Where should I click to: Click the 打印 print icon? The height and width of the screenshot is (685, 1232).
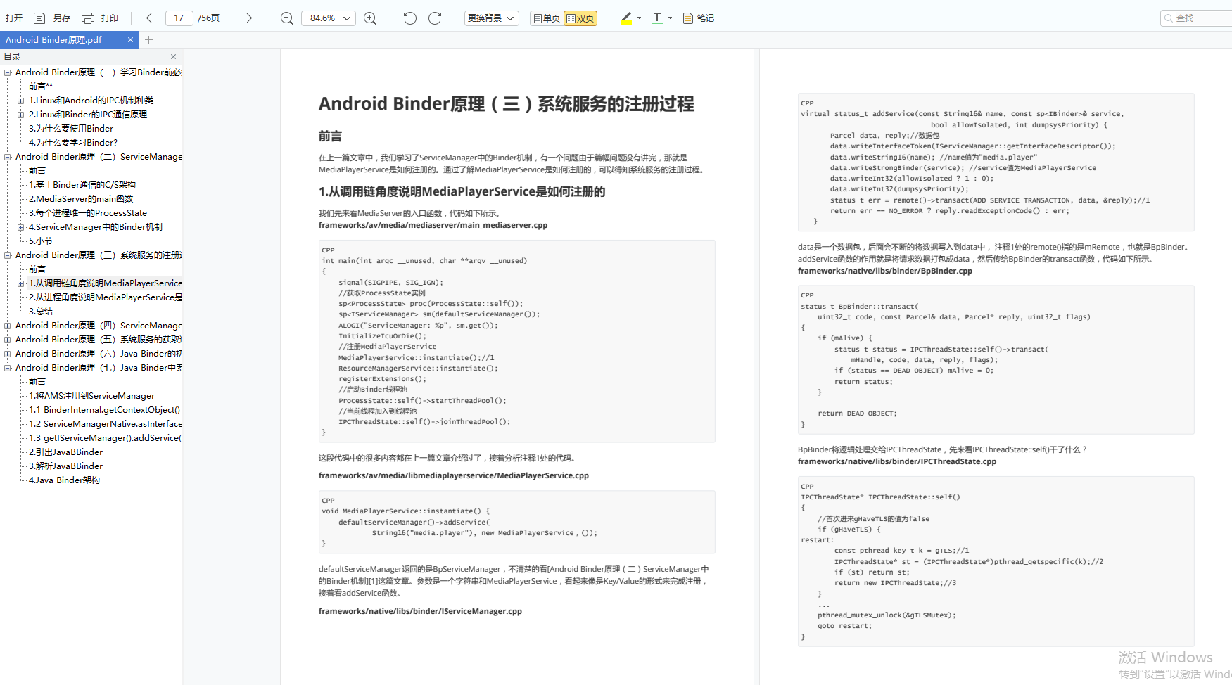(88, 18)
